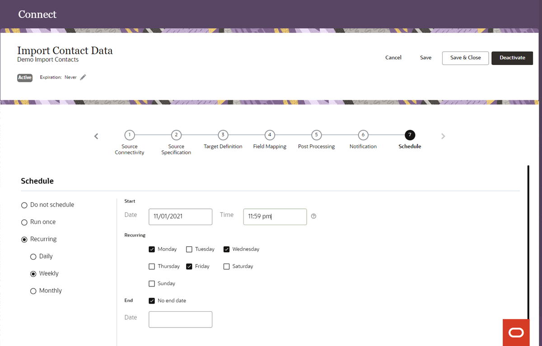Click Save & Close
Image resolution: width=542 pixels, height=346 pixels.
tap(465, 58)
